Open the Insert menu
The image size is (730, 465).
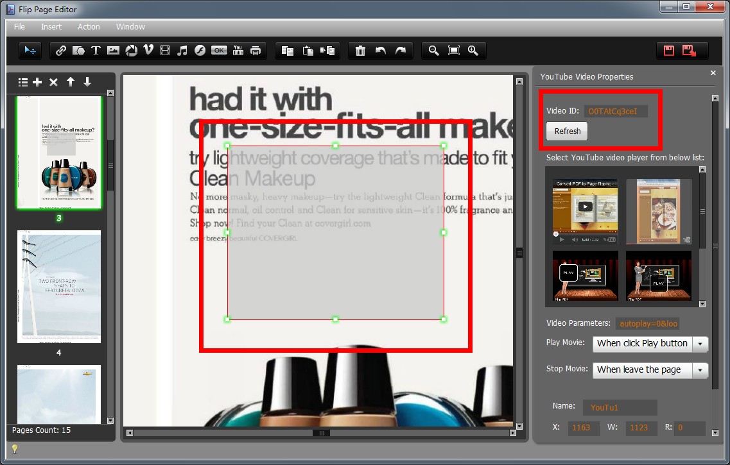[x=51, y=27]
